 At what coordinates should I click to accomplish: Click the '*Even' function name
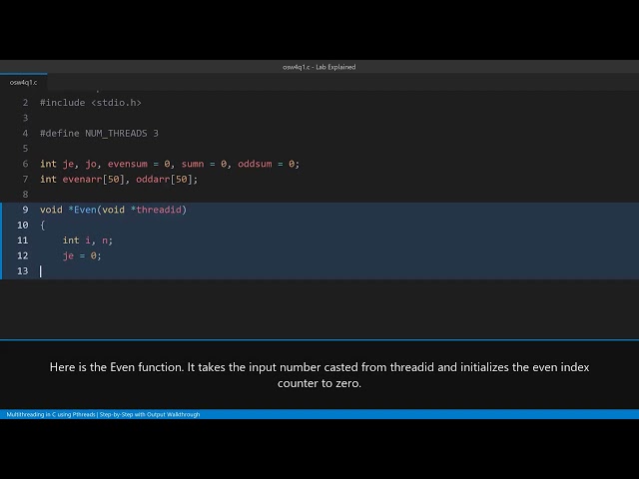82,210
